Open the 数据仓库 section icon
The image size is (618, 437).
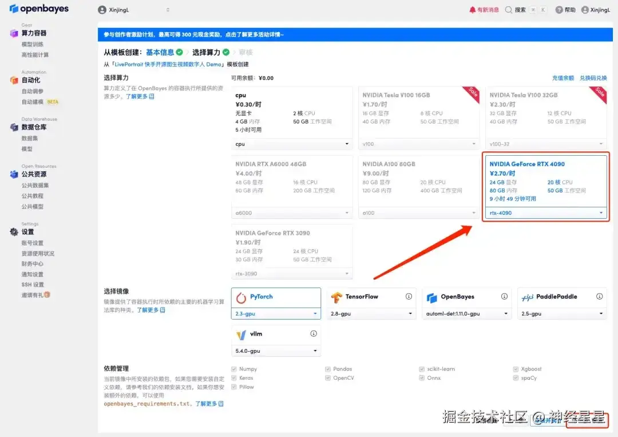[14, 127]
